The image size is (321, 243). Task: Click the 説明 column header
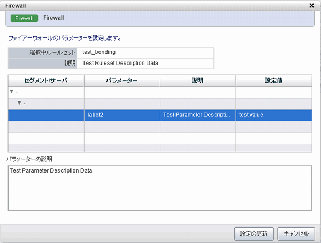(198, 81)
